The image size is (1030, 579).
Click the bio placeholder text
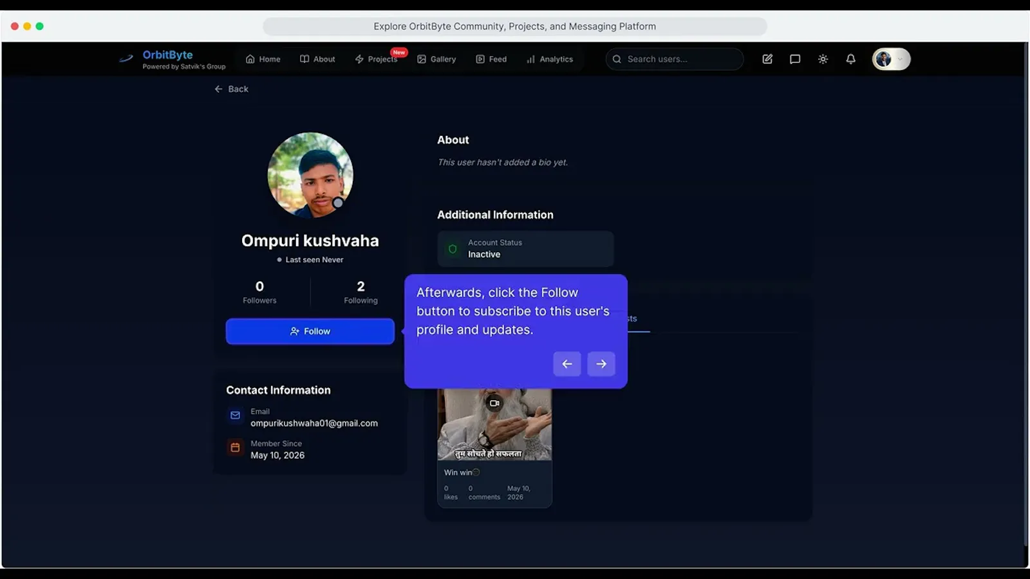point(503,162)
